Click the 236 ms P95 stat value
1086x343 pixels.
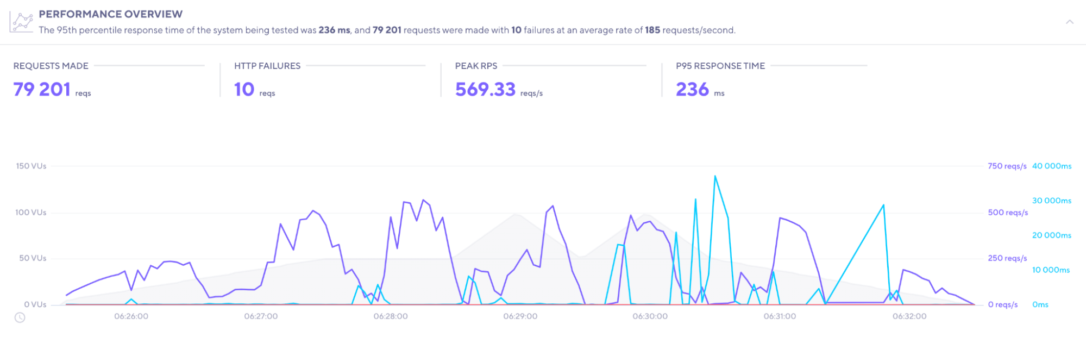(x=692, y=89)
